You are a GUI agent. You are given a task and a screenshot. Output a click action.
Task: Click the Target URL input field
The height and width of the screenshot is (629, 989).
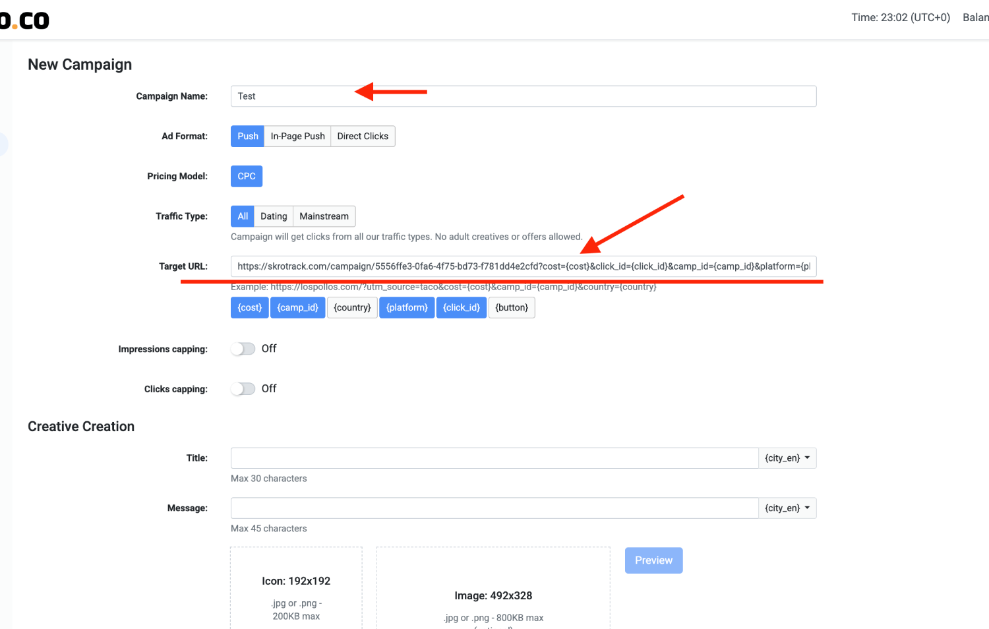(524, 266)
